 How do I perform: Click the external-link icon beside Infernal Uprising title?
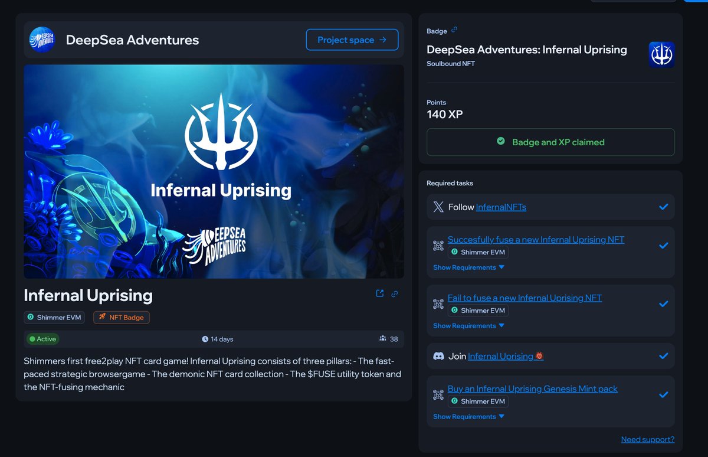(380, 293)
